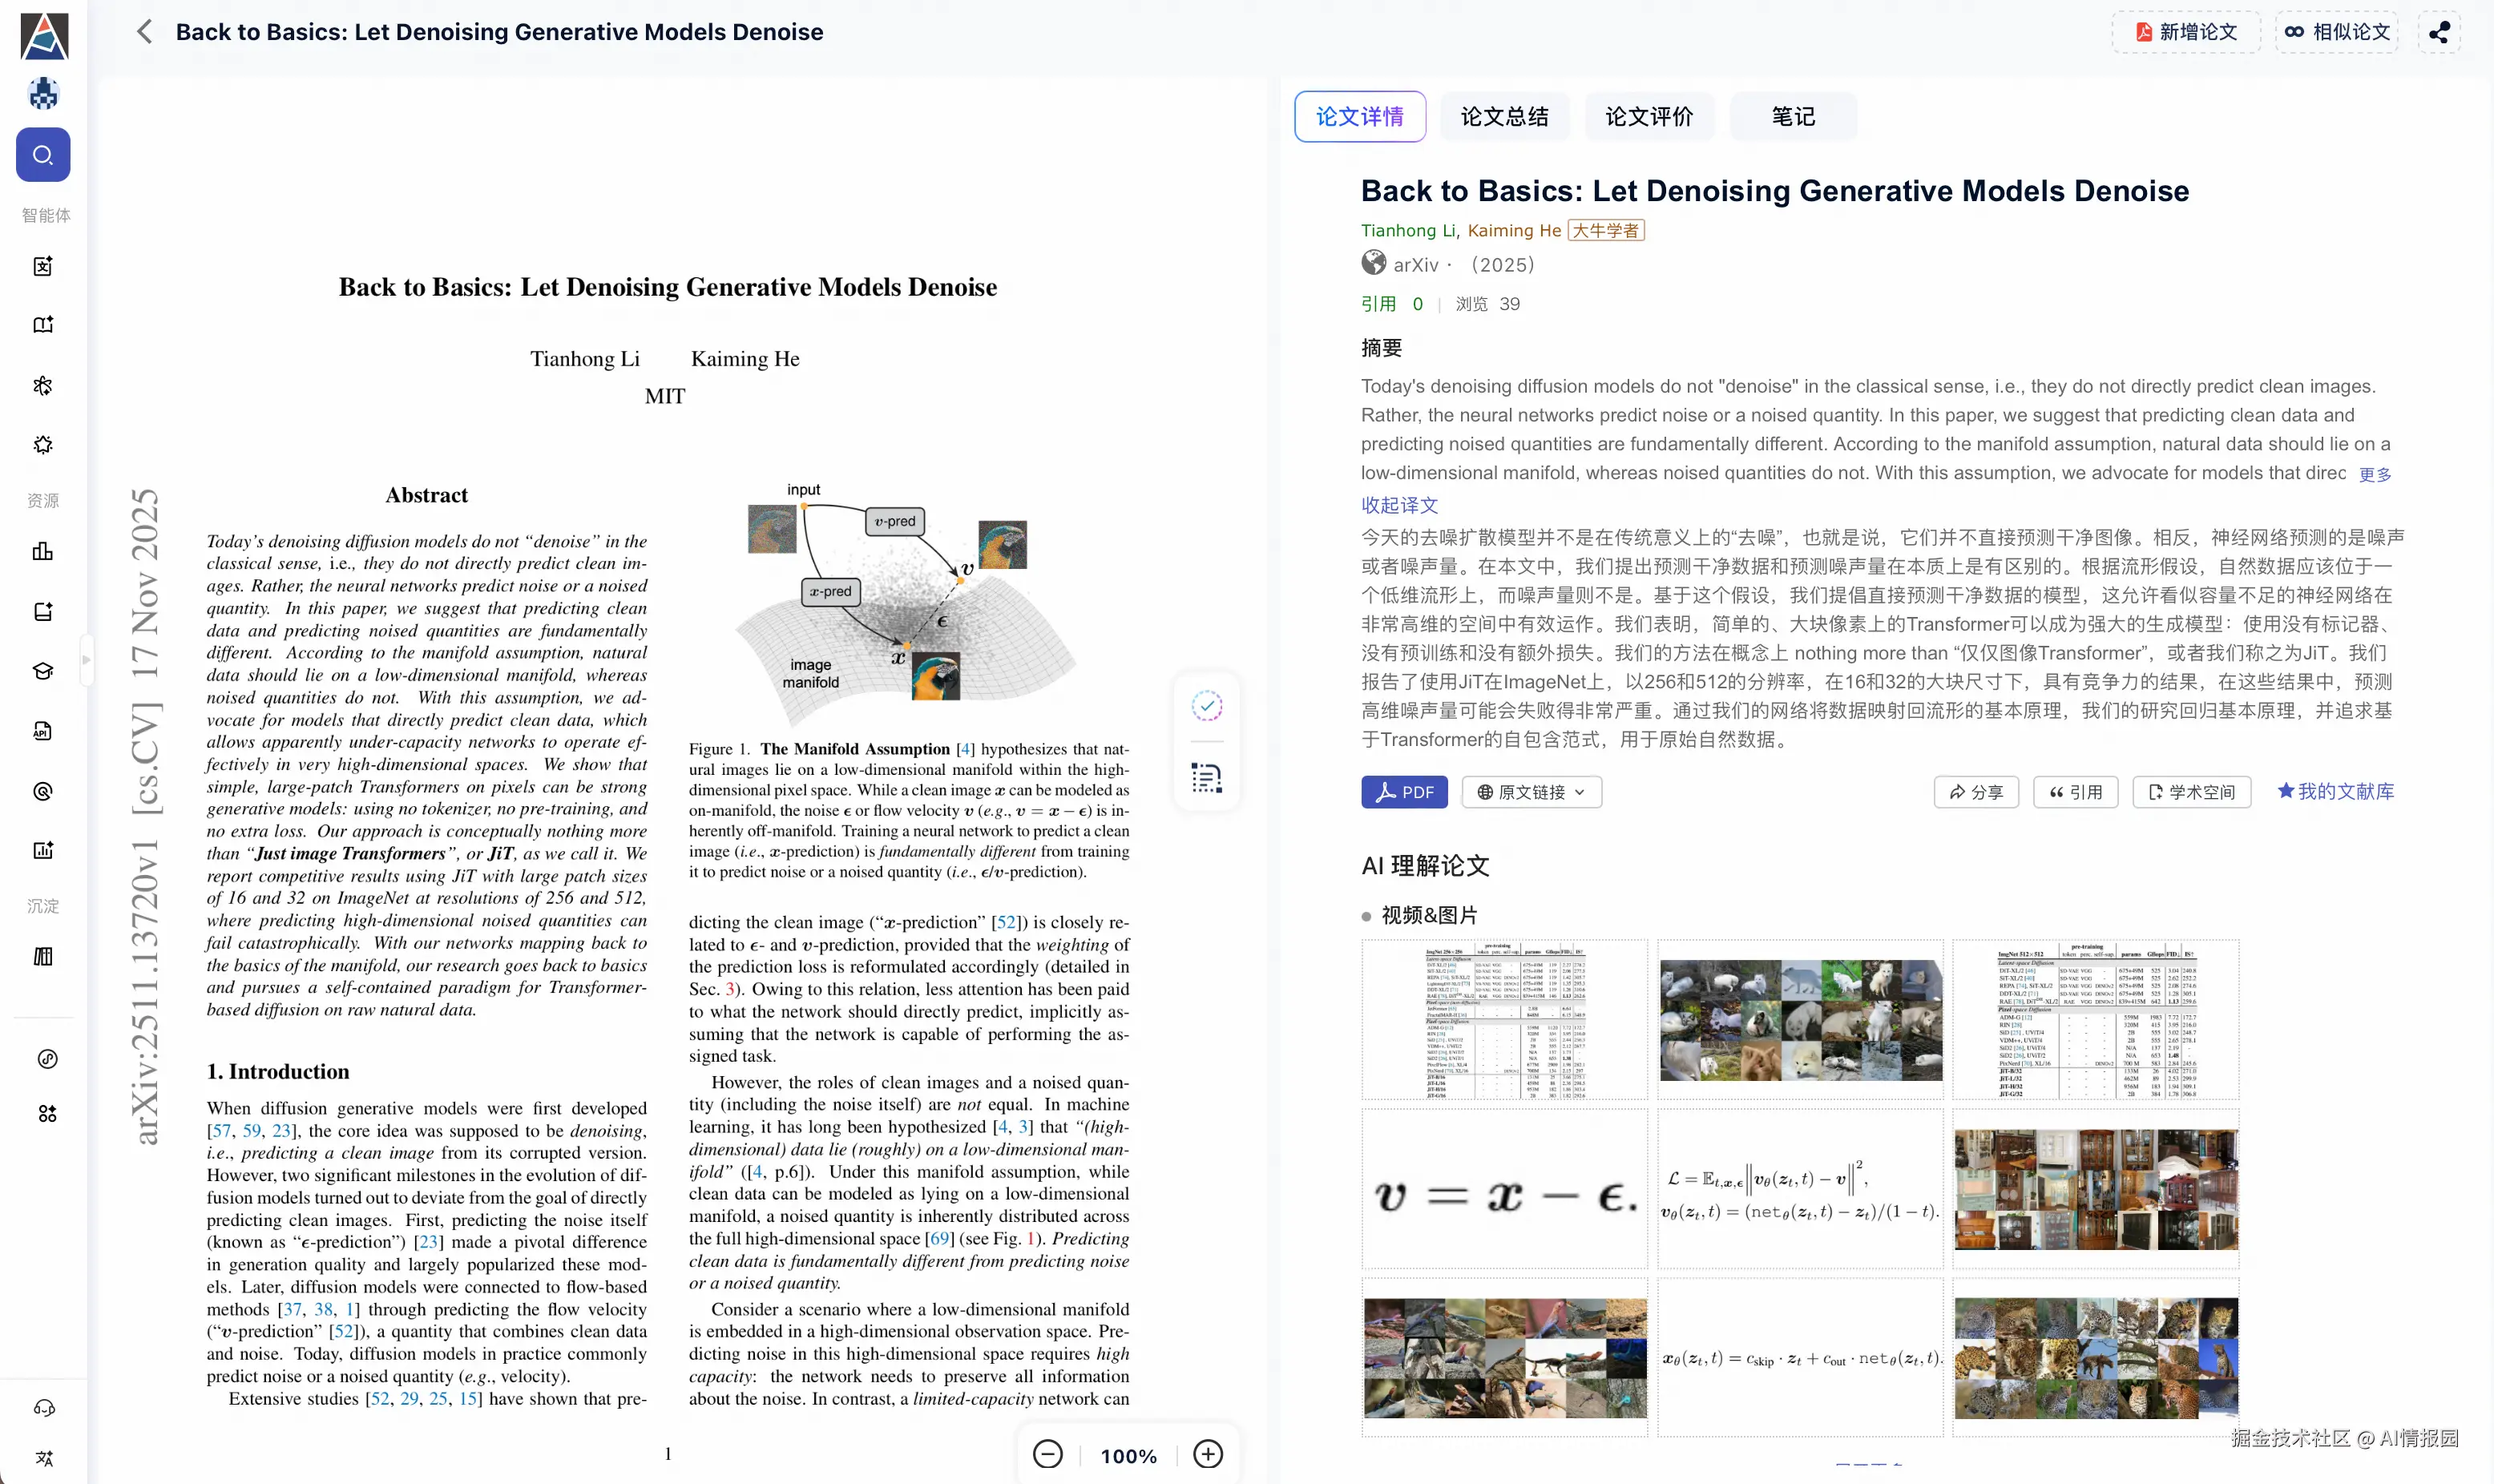Zoom in the PDF with the plus icon
Viewport: 2494px width, 1484px height.
click(1208, 1454)
